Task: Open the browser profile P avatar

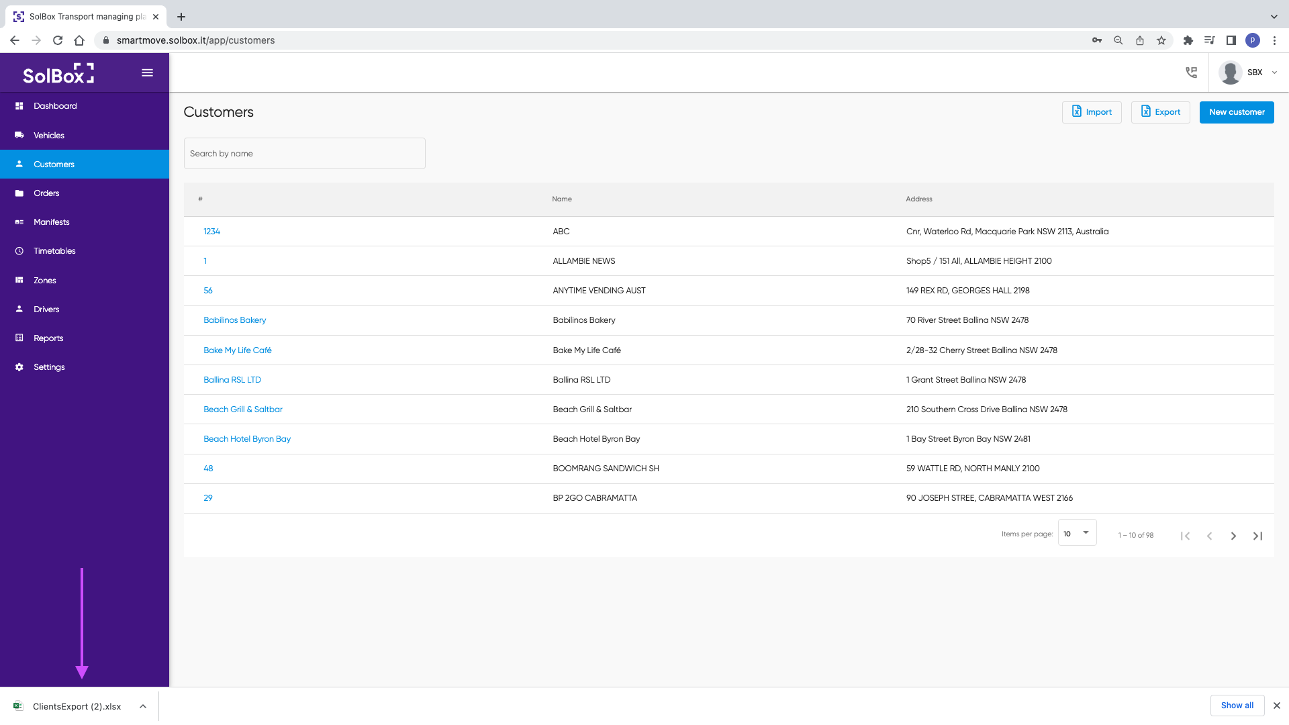Action: pos(1253,40)
